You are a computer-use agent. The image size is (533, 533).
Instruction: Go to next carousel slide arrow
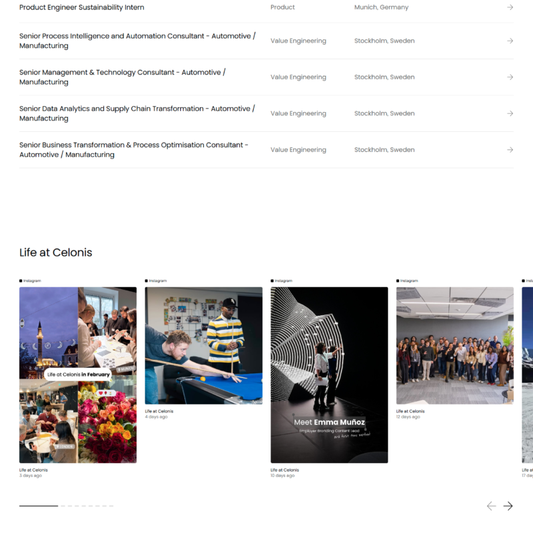(508, 506)
